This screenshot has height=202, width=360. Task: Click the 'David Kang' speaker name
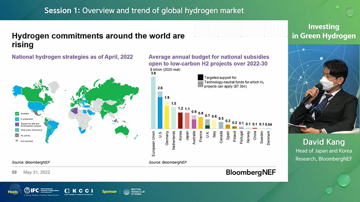pos(323,142)
